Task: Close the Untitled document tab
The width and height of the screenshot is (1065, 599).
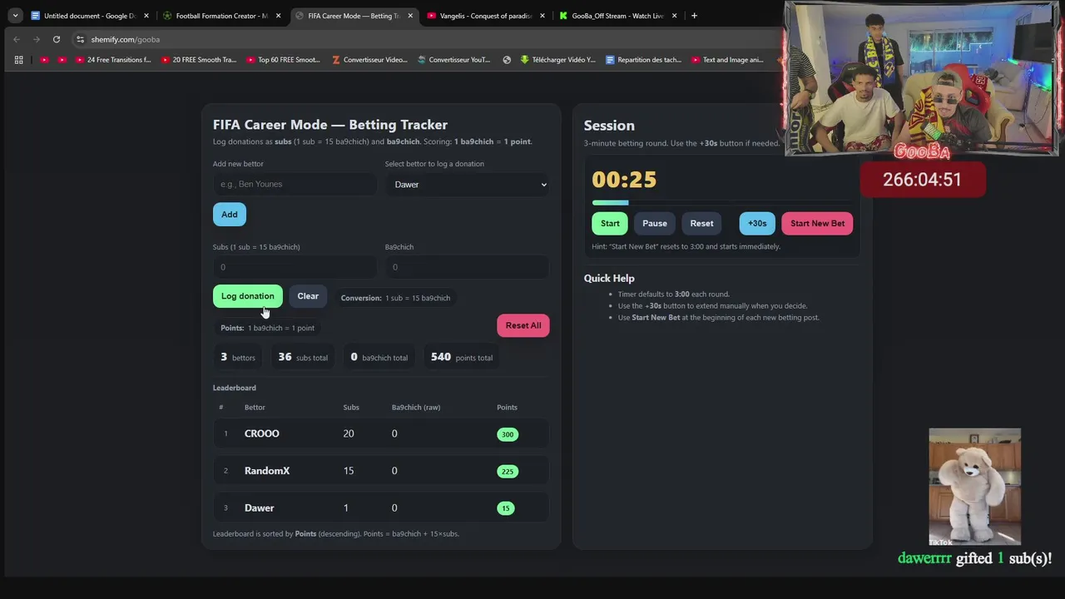Action: (x=146, y=16)
